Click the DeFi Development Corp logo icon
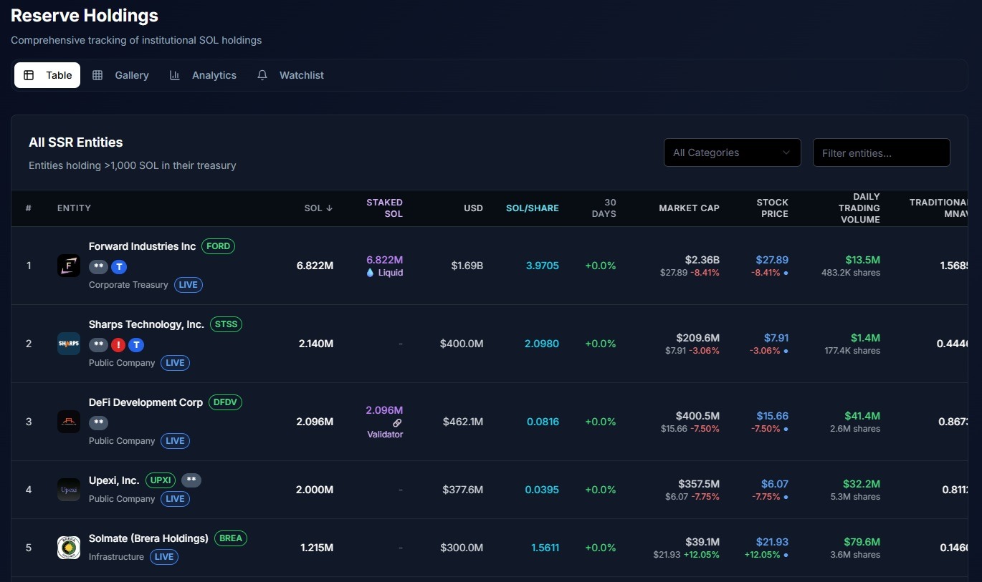This screenshot has height=582, width=982. point(69,422)
